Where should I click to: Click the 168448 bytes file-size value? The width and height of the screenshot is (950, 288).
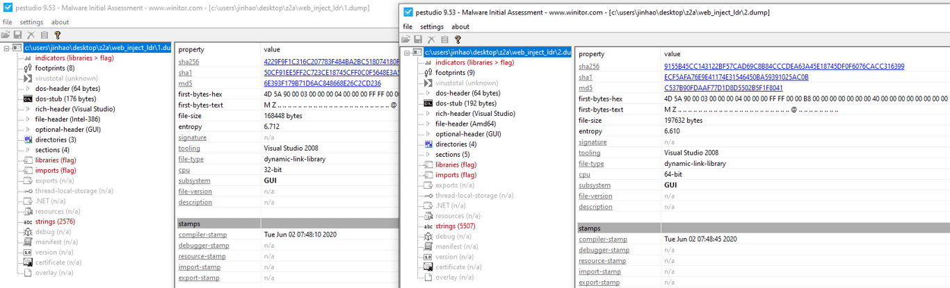click(x=283, y=116)
